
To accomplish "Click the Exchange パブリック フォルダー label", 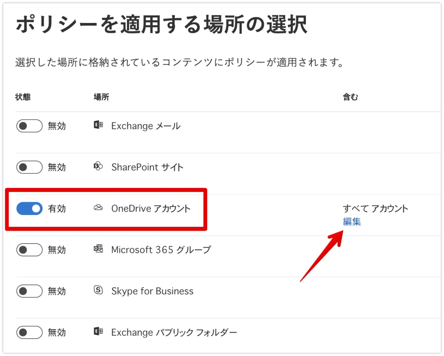I will click(174, 332).
